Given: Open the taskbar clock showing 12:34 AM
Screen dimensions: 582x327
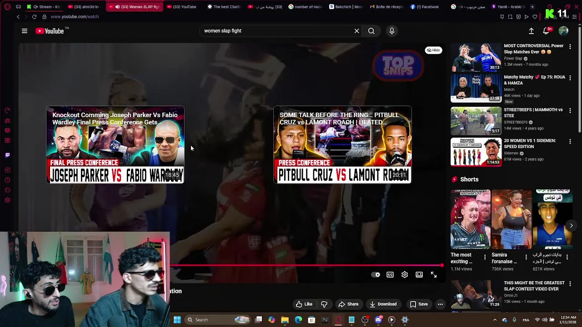Looking at the screenshot, I should [568, 320].
